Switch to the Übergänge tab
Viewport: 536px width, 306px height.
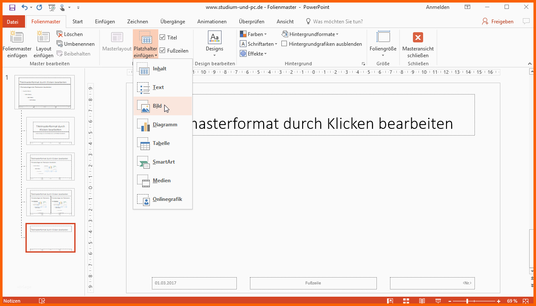point(173,22)
